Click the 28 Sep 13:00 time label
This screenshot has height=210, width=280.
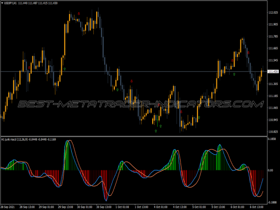(27, 207)
